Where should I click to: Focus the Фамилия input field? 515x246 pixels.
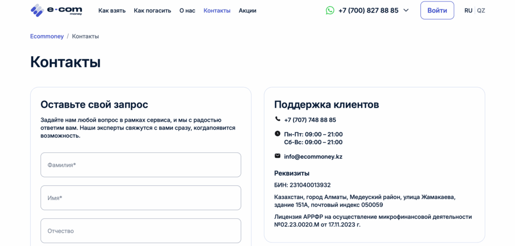141,165
